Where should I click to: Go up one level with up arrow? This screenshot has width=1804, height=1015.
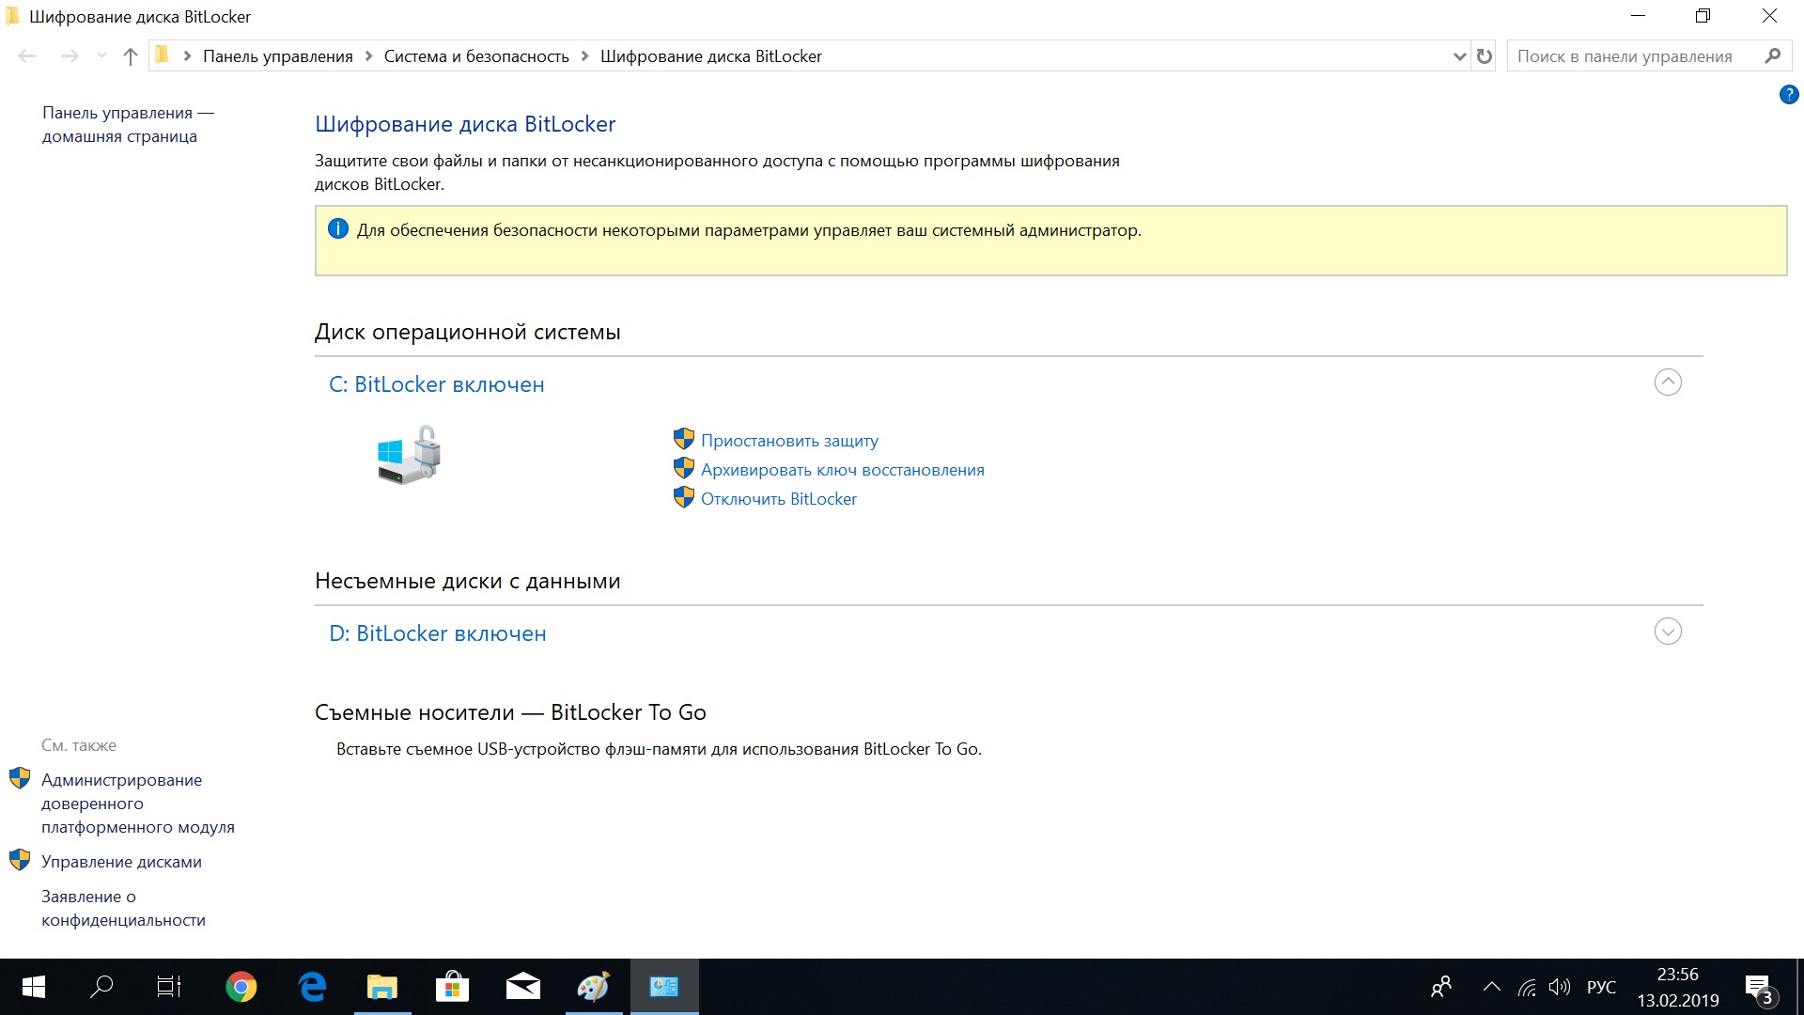(131, 56)
